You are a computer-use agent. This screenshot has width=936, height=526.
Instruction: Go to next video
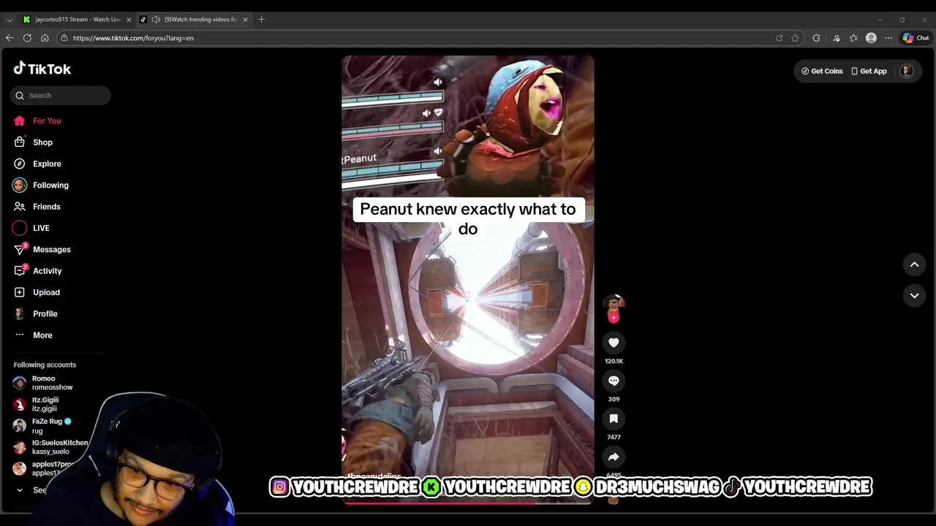point(914,295)
